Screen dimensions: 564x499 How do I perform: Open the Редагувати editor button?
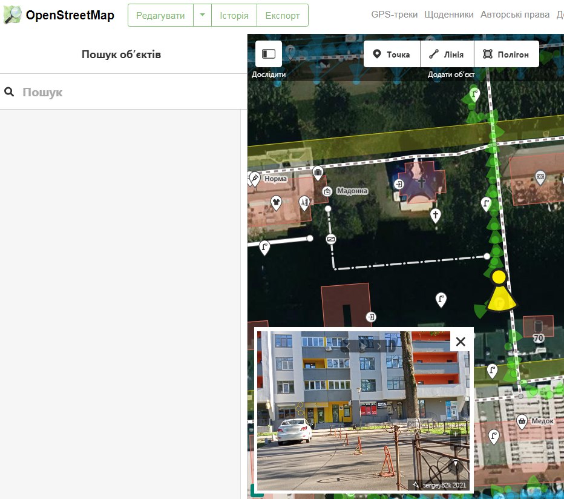[x=160, y=15]
